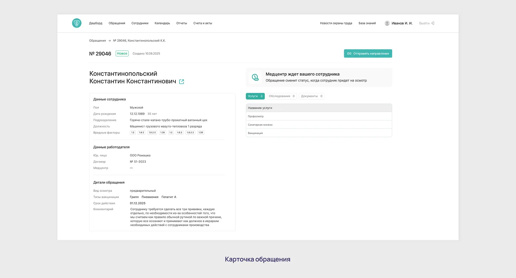Open the Дашборд menu item
Screen dimensions: 516x278
point(96,23)
